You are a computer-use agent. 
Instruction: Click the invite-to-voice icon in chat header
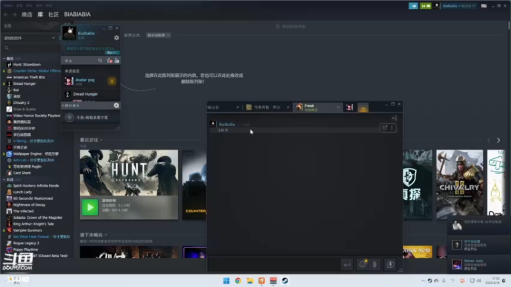click(394, 118)
